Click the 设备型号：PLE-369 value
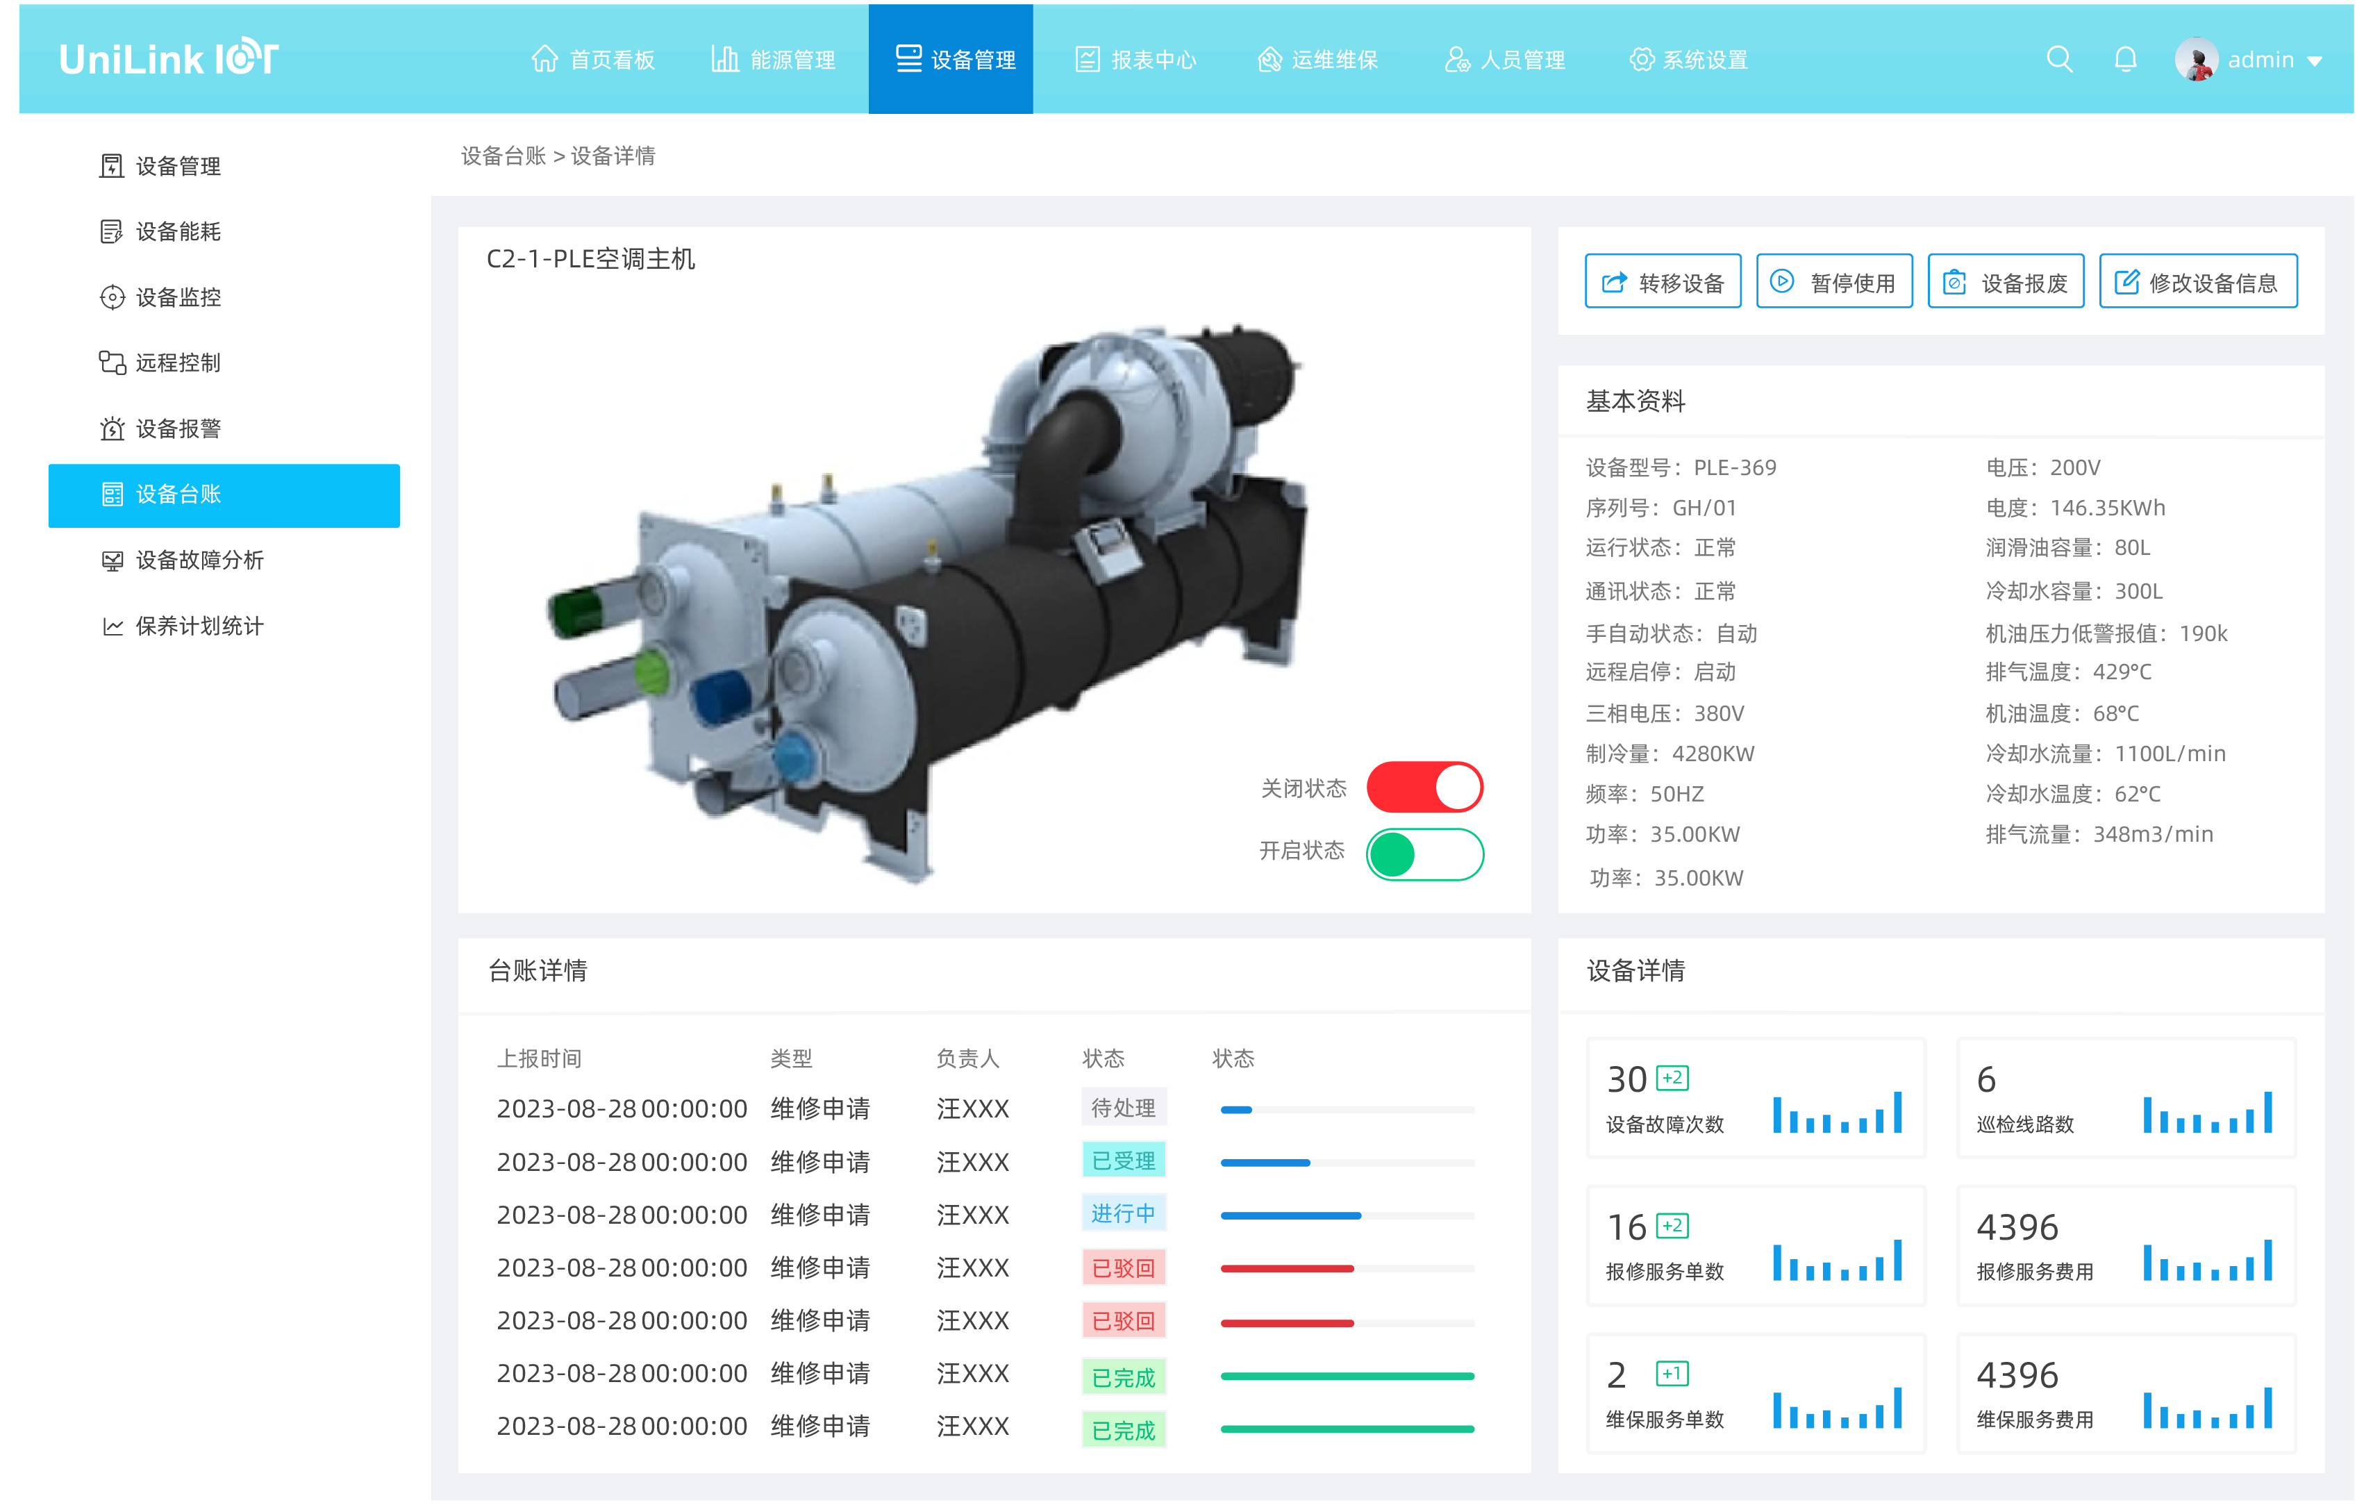The height and width of the screenshot is (1505, 2373). (x=1681, y=467)
